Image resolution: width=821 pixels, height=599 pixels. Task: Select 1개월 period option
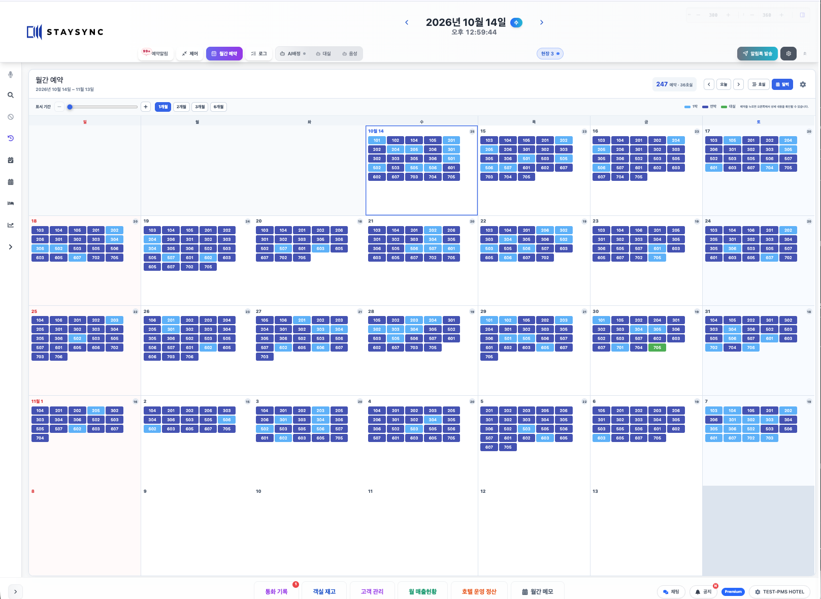pyautogui.click(x=163, y=107)
